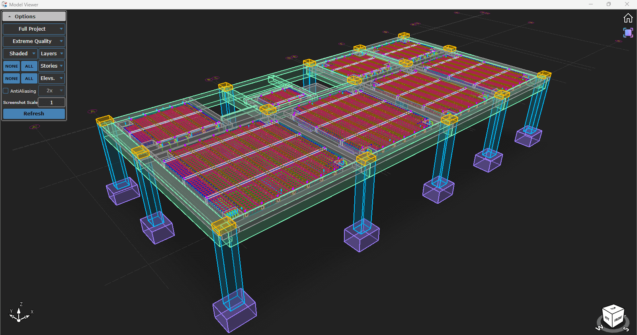
Task: Click the Refresh button
Action: pyautogui.click(x=34, y=114)
